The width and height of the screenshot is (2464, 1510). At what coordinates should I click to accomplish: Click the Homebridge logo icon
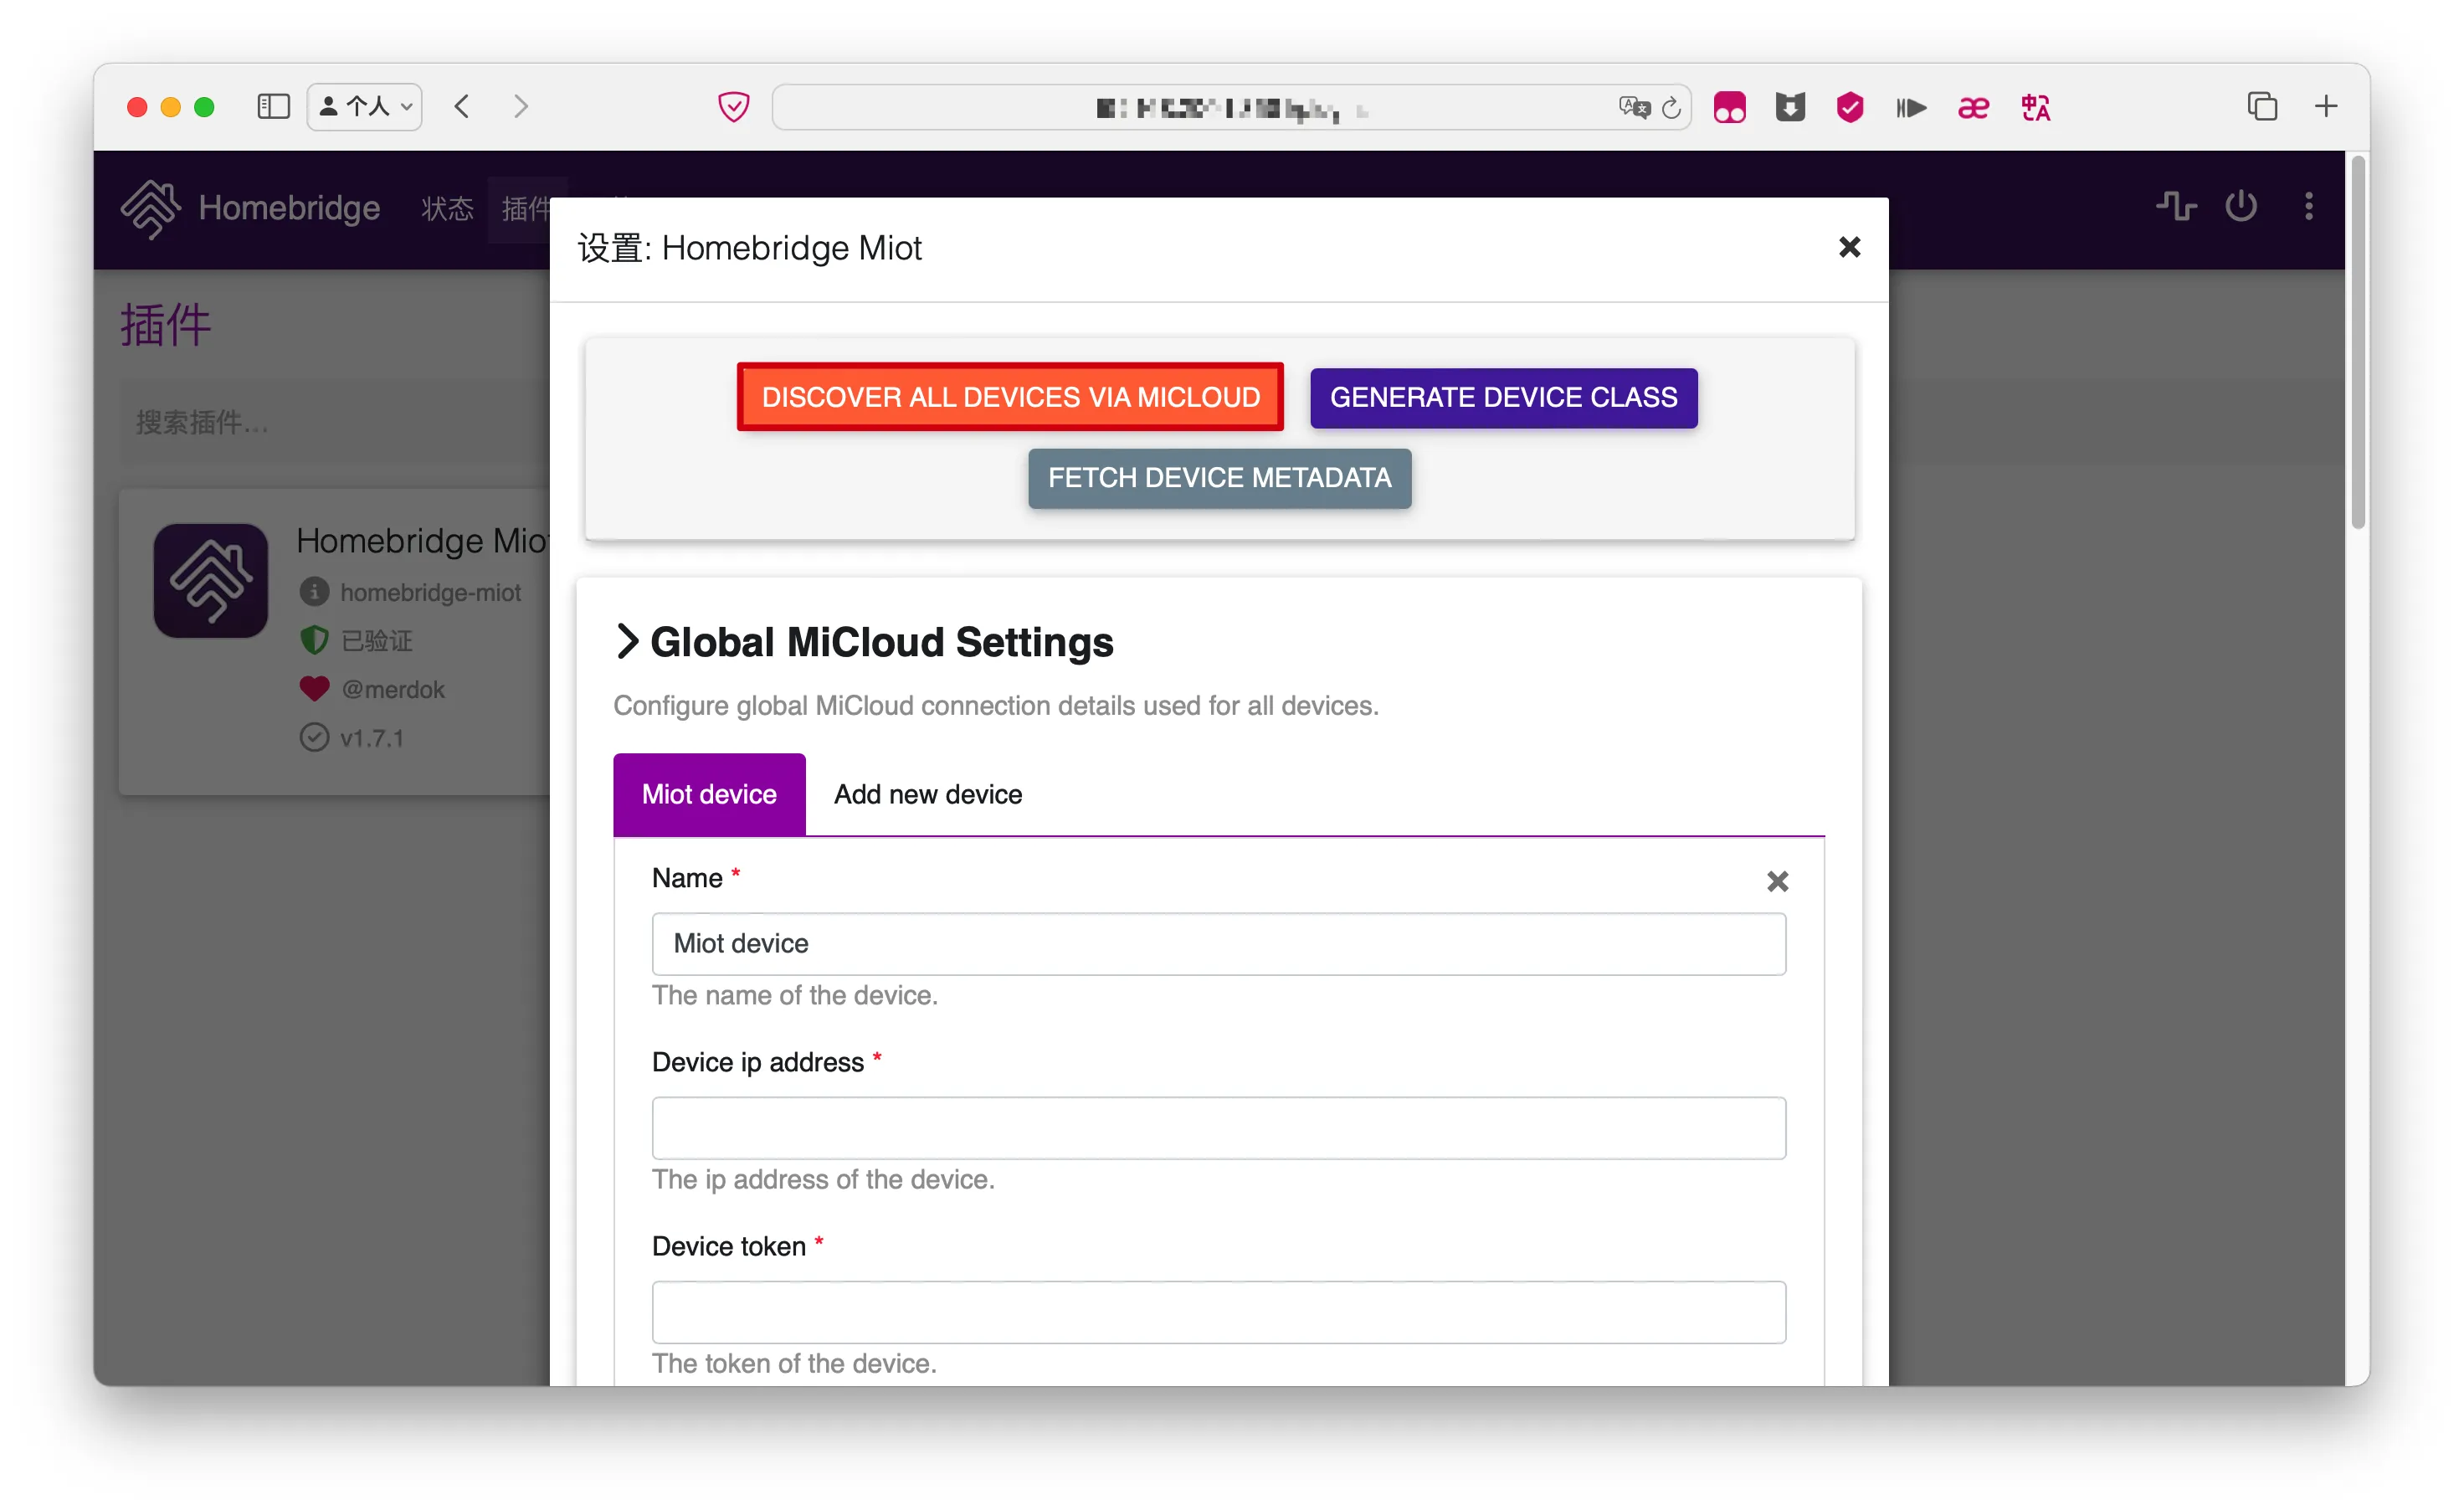150,208
